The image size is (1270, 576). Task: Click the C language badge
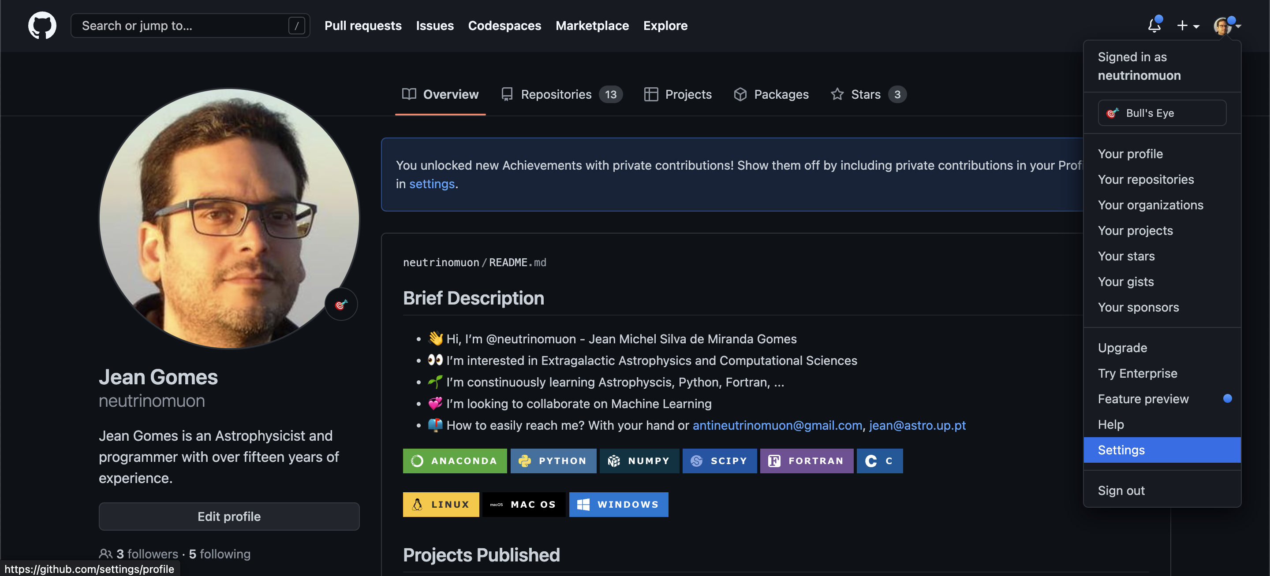(x=880, y=461)
